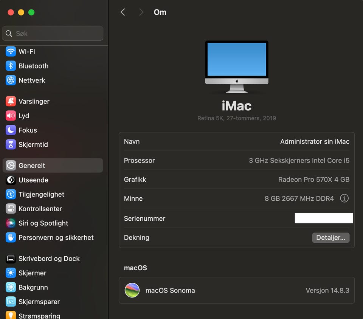Image resolution: width=363 pixels, height=319 pixels.
Task: Open the Fokus sidebar label
Action: (28, 130)
